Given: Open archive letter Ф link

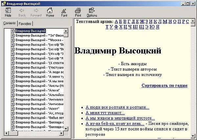Looking at the screenshot, I should [x=116, y=27].
